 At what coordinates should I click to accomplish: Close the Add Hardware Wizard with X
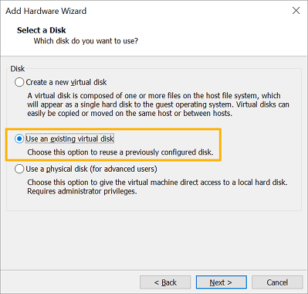pyautogui.click(x=296, y=11)
